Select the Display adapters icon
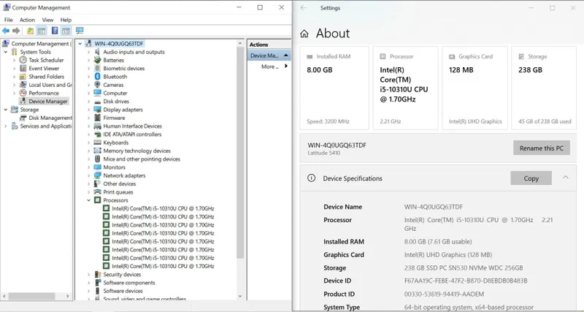The image size is (584, 312). point(97,110)
